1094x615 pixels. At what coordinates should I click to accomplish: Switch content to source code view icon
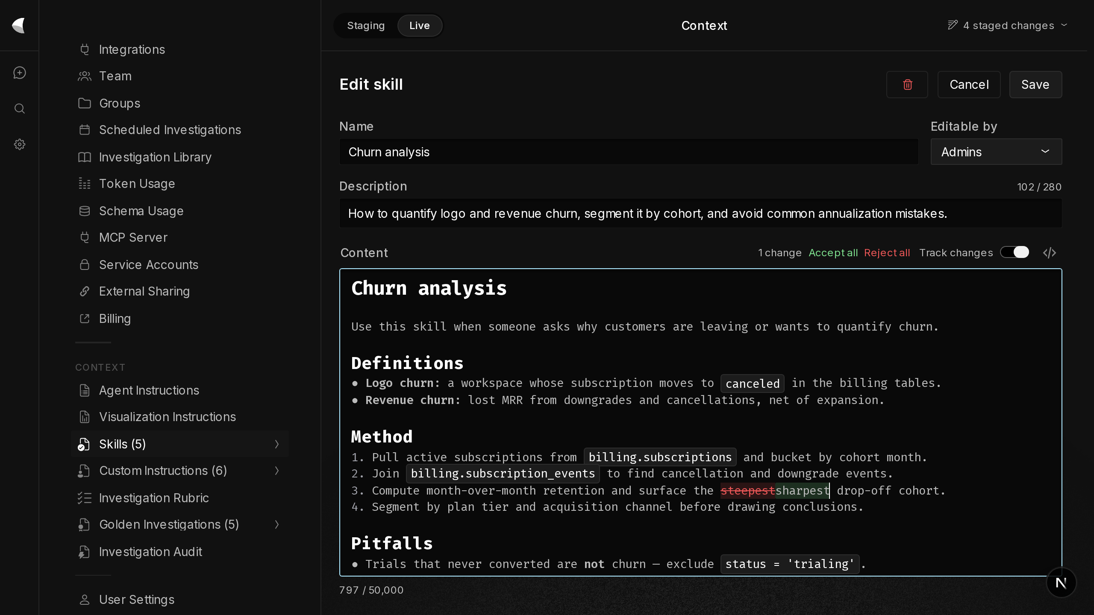1050,253
